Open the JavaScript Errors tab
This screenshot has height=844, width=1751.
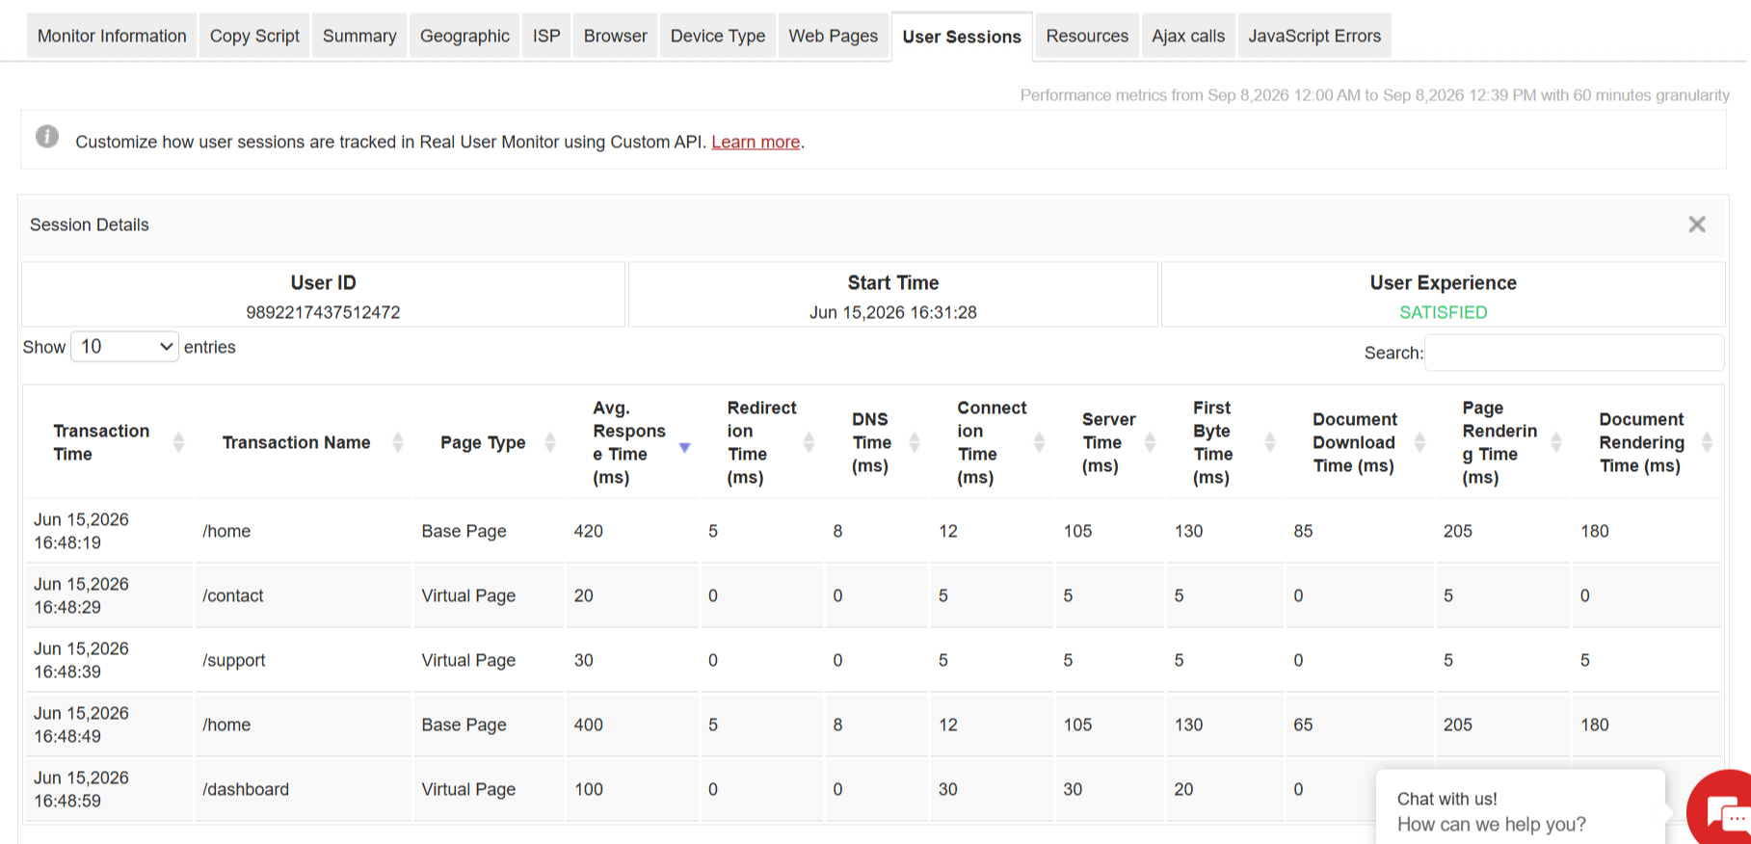tap(1314, 37)
